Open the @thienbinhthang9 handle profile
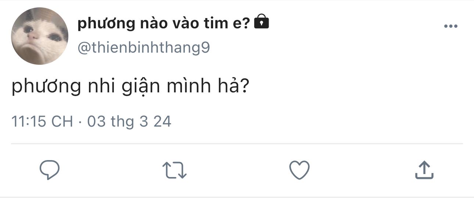The height and width of the screenshot is (198, 474). point(144,48)
